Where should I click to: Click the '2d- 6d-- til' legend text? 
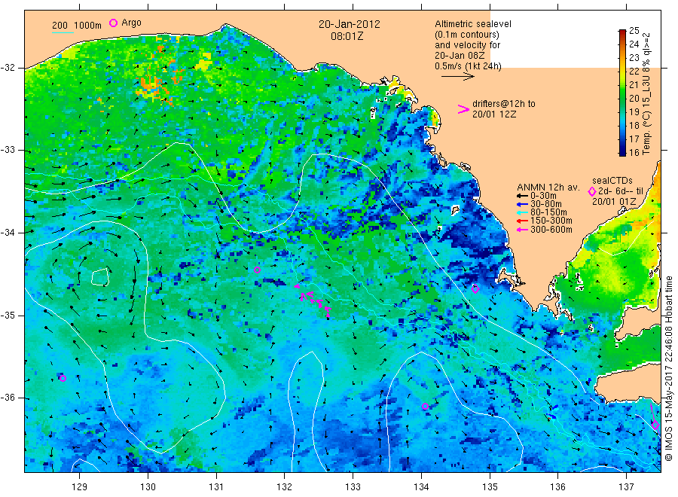[621, 191]
